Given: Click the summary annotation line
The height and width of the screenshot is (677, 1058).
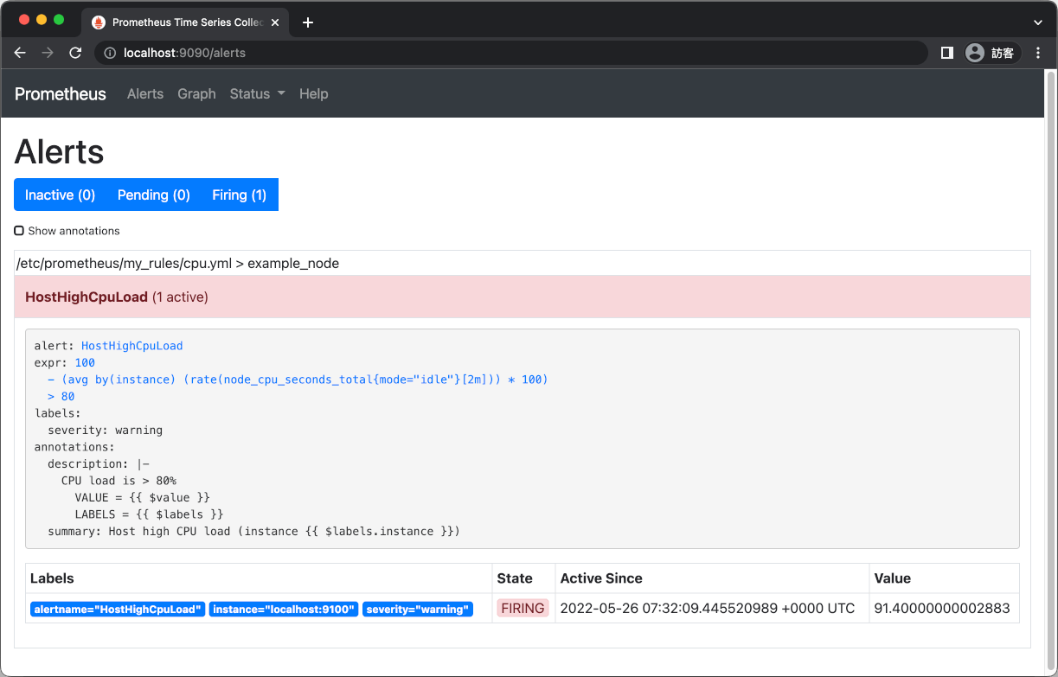Looking at the screenshot, I should click(253, 531).
